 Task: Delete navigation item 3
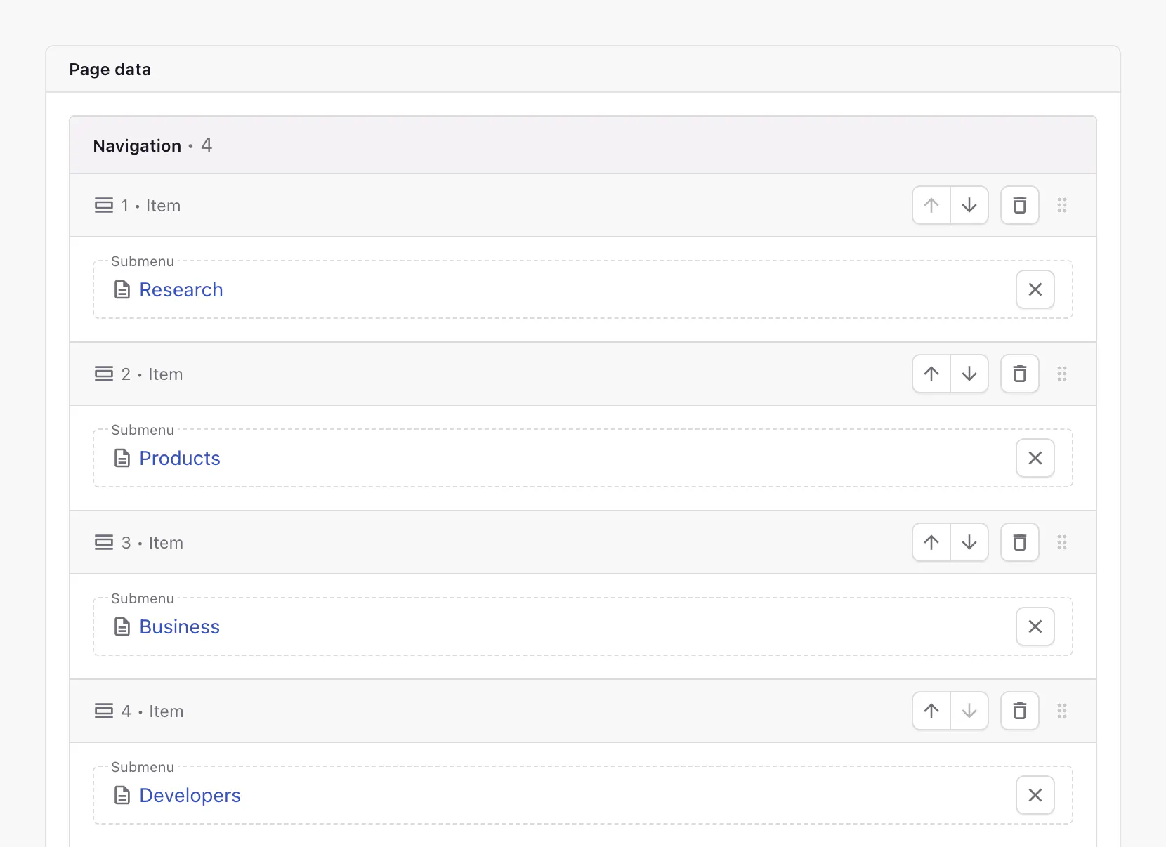click(x=1020, y=542)
